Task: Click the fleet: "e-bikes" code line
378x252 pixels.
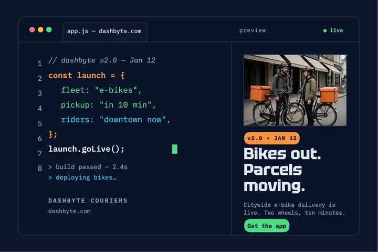Action: click(x=101, y=90)
